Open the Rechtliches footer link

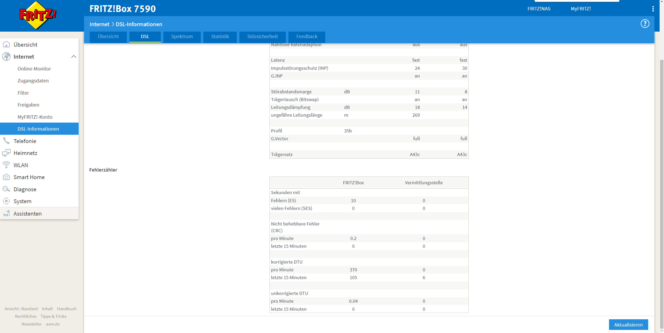pyautogui.click(x=26, y=316)
